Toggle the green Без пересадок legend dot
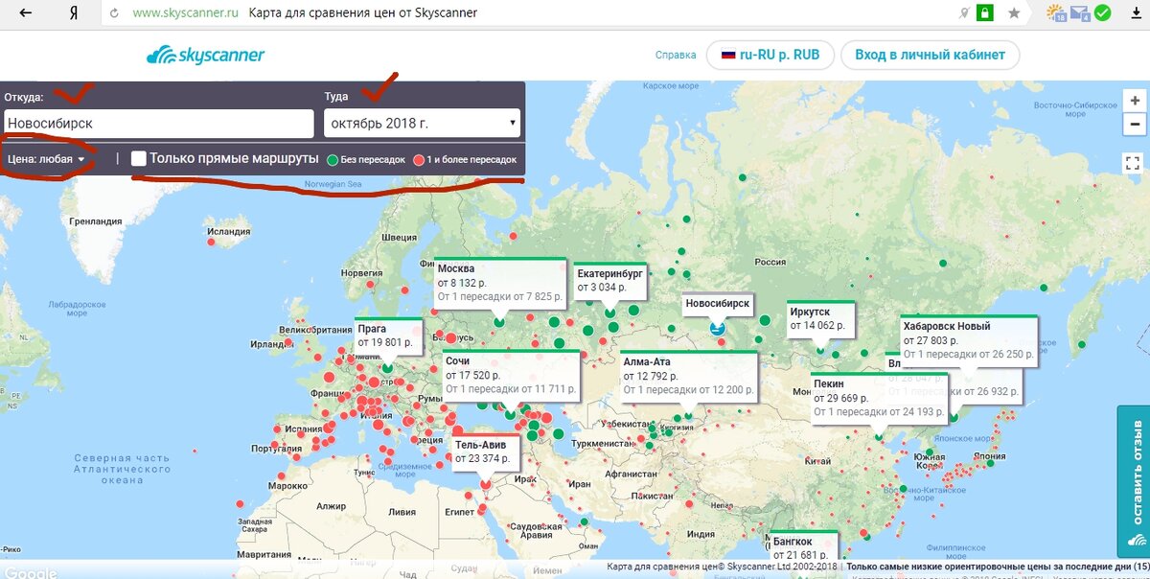Viewport: 1150px width, 579px height. (333, 159)
